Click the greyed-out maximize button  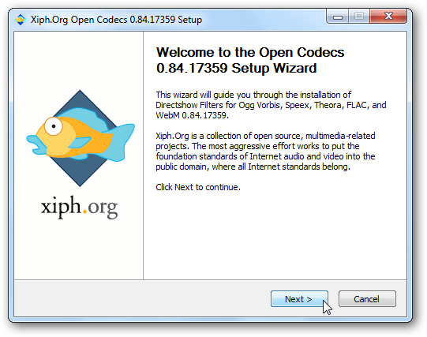point(358,17)
